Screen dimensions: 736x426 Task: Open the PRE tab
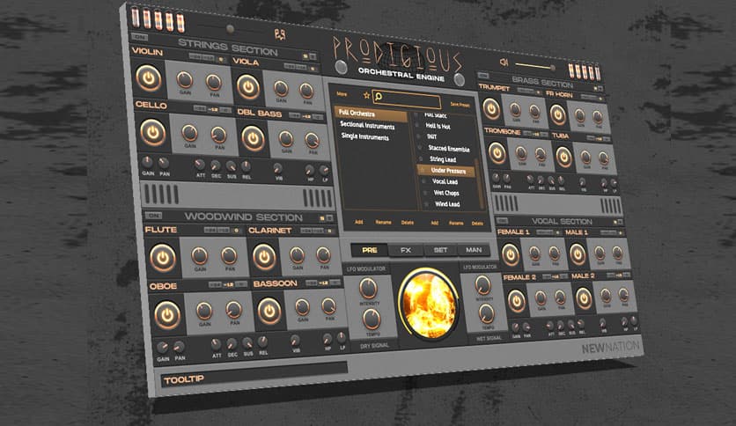[x=370, y=250]
